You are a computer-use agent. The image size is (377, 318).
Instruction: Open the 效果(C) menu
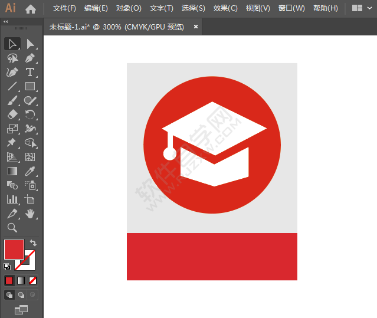click(x=225, y=8)
